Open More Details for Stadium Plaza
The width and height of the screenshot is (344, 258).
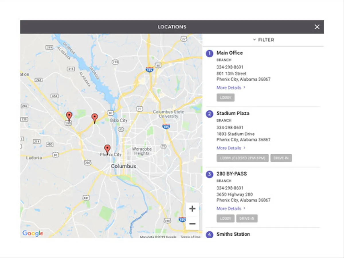click(x=231, y=148)
